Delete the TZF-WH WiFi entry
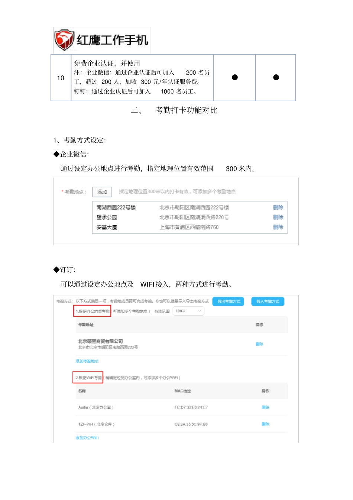The width and height of the screenshot is (353, 500). (x=265, y=424)
